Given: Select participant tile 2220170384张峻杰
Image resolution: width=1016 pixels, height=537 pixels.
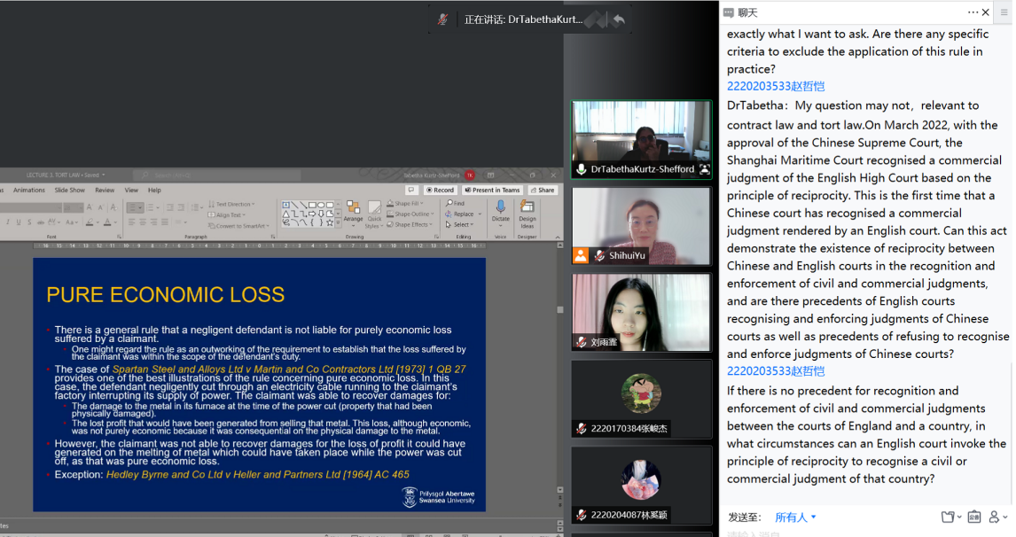Looking at the screenshot, I should (642, 399).
